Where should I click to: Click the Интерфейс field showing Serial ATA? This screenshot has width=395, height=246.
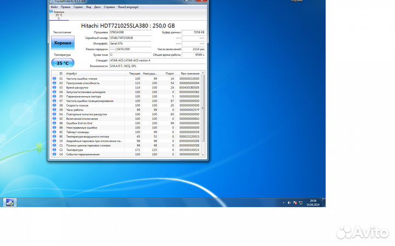pos(130,44)
